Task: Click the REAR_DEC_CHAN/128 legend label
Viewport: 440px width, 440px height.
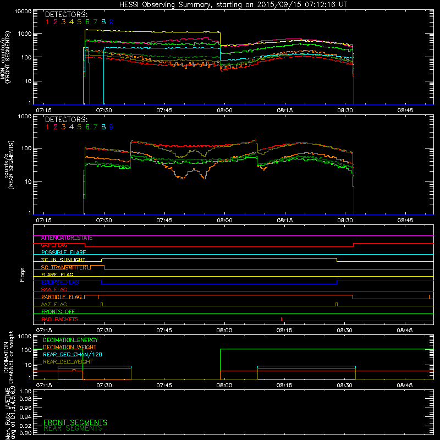Action: (73, 355)
